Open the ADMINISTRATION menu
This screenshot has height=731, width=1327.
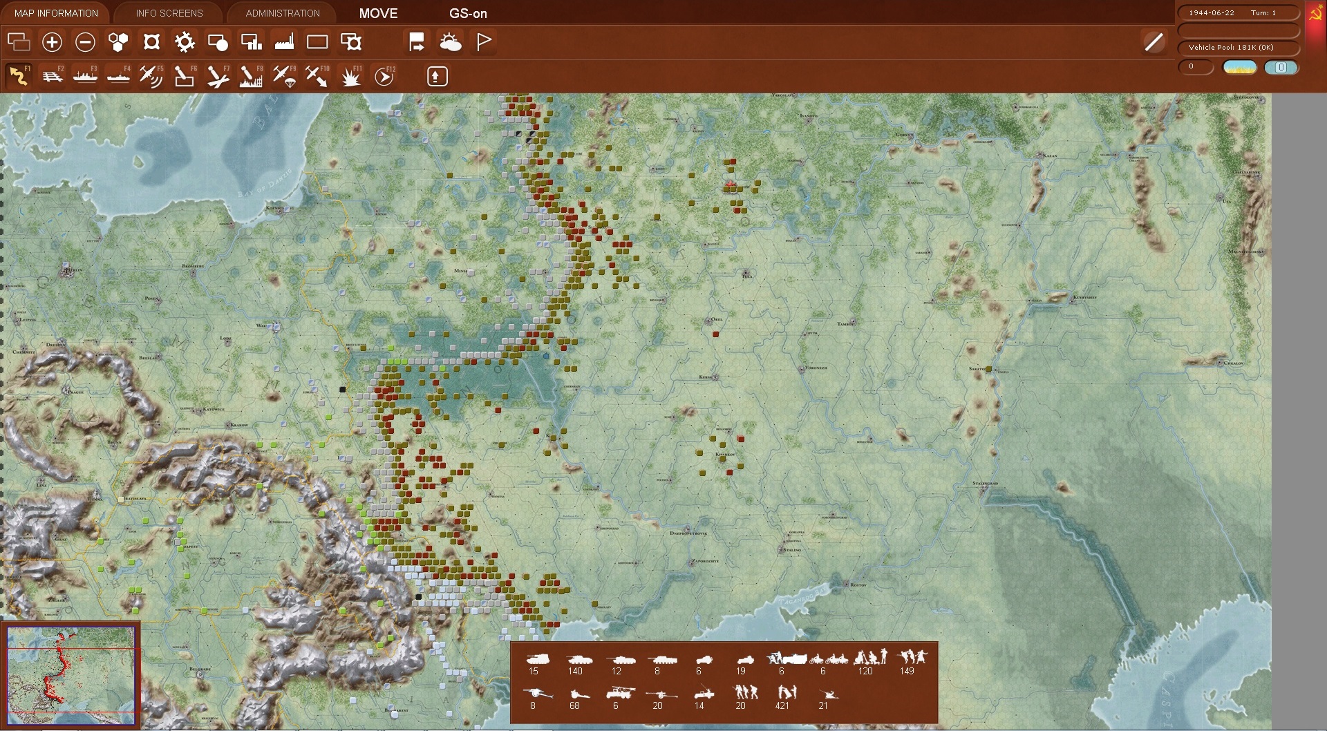pos(280,12)
